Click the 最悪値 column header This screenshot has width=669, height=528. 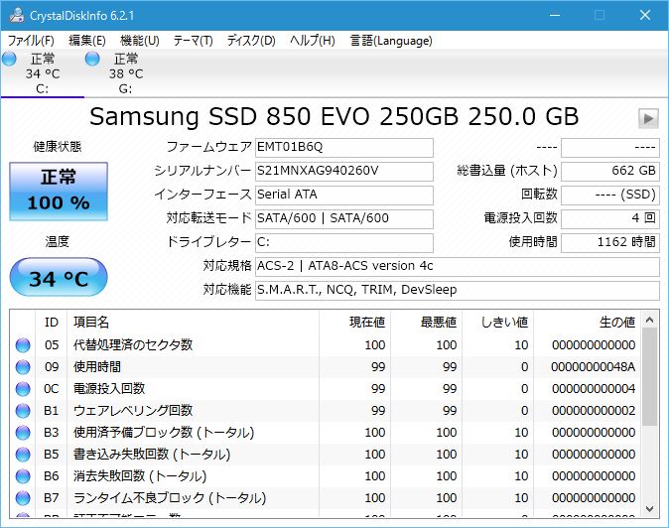426,322
